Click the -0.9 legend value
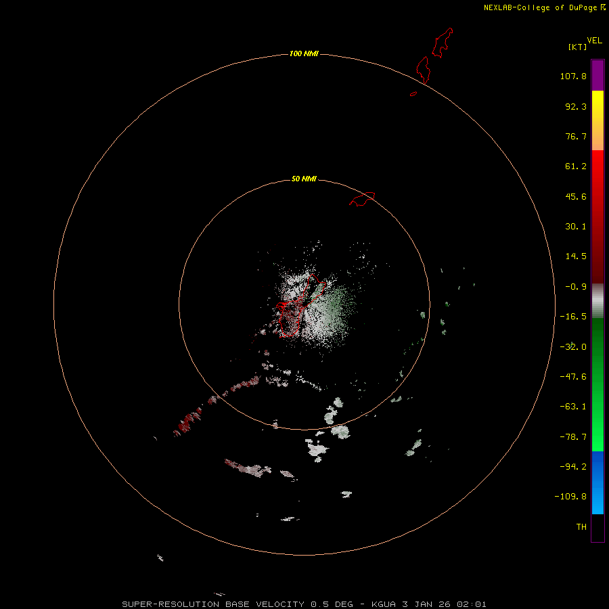 pyautogui.click(x=576, y=287)
